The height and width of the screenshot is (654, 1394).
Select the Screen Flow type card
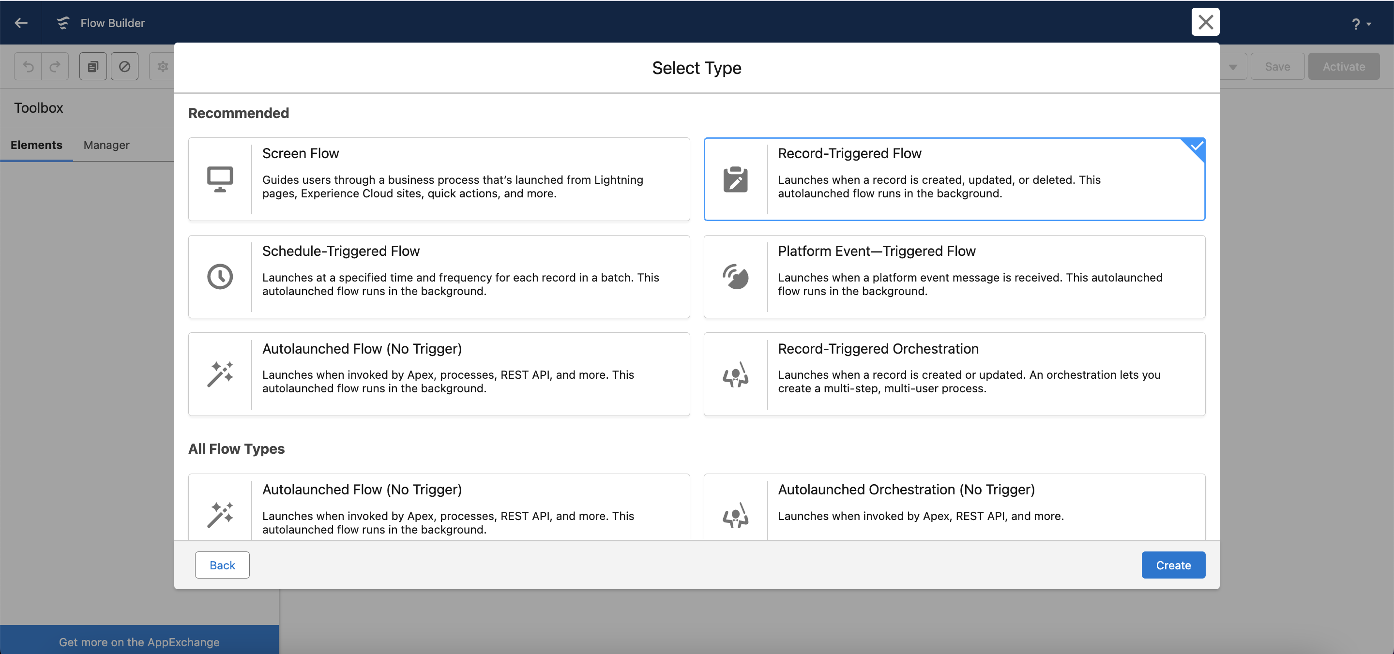[x=439, y=179]
